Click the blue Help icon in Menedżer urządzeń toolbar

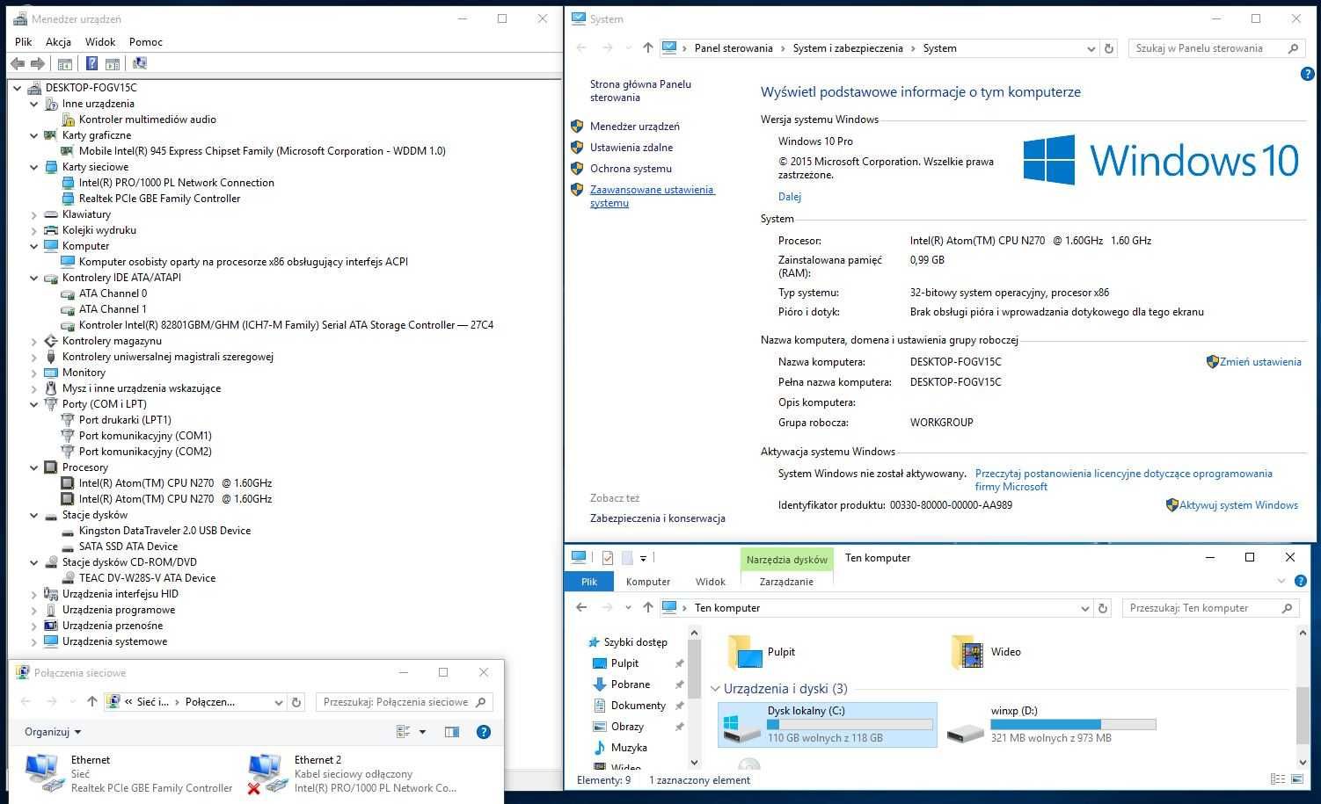(x=91, y=63)
